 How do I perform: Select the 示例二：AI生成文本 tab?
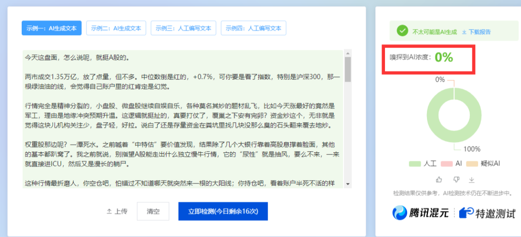[x=116, y=28]
